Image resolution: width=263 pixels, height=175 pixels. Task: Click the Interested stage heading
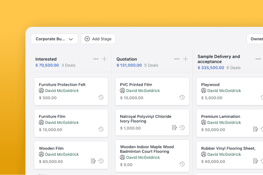click(x=46, y=59)
